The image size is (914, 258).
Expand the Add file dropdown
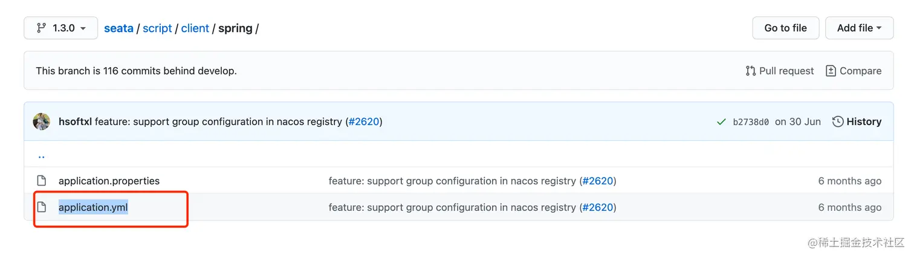click(x=859, y=28)
